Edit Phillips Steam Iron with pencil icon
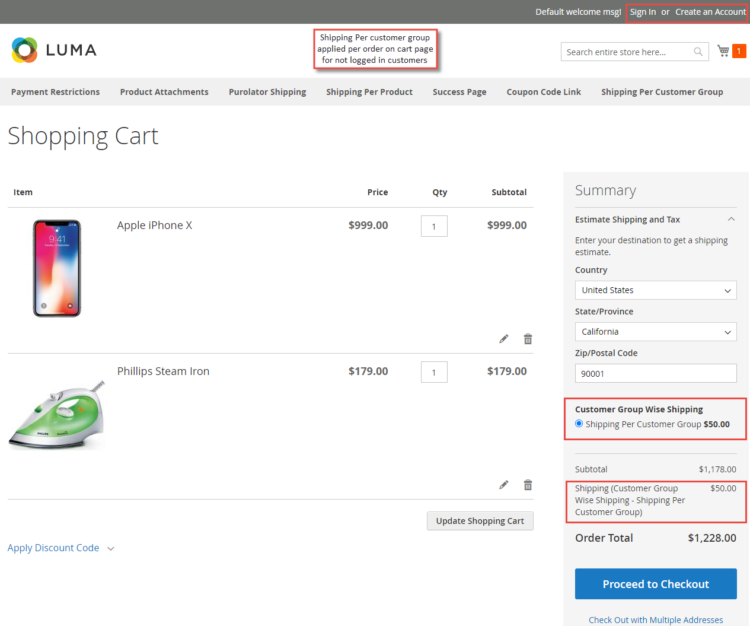 (x=503, y=485)
